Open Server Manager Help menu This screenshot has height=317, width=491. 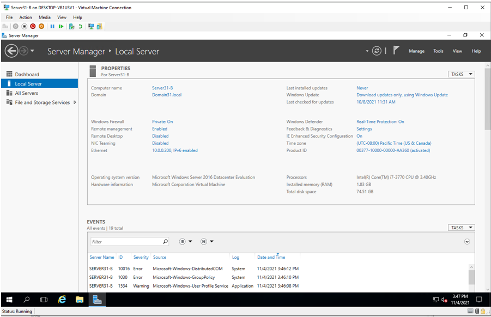click(x=476, y=51)
